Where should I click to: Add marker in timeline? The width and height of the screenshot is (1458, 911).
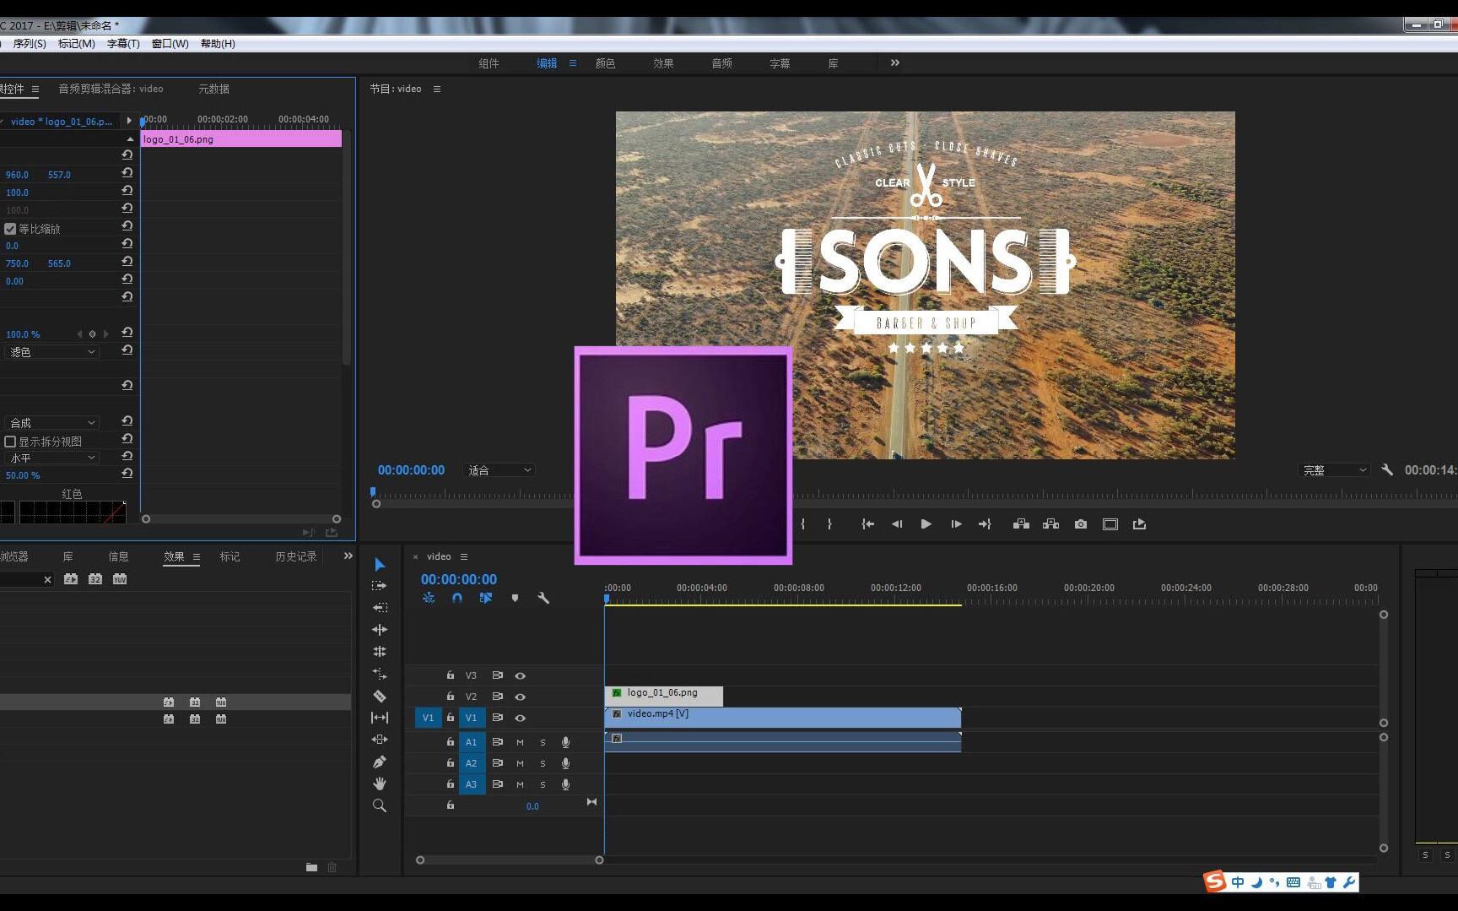(515, 598)
